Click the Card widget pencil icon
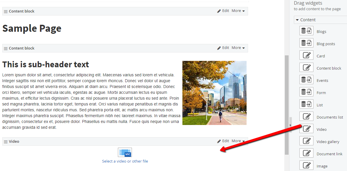Viewport: 347px width, 171px height. coord(306,55)
